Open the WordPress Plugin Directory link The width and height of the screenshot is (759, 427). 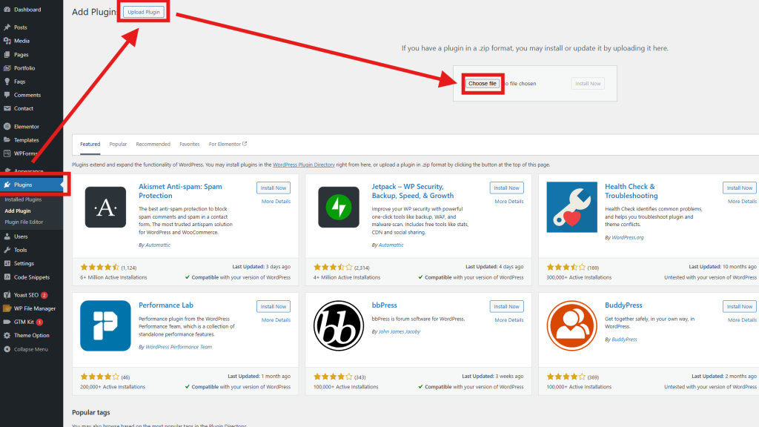click(303, 165)
